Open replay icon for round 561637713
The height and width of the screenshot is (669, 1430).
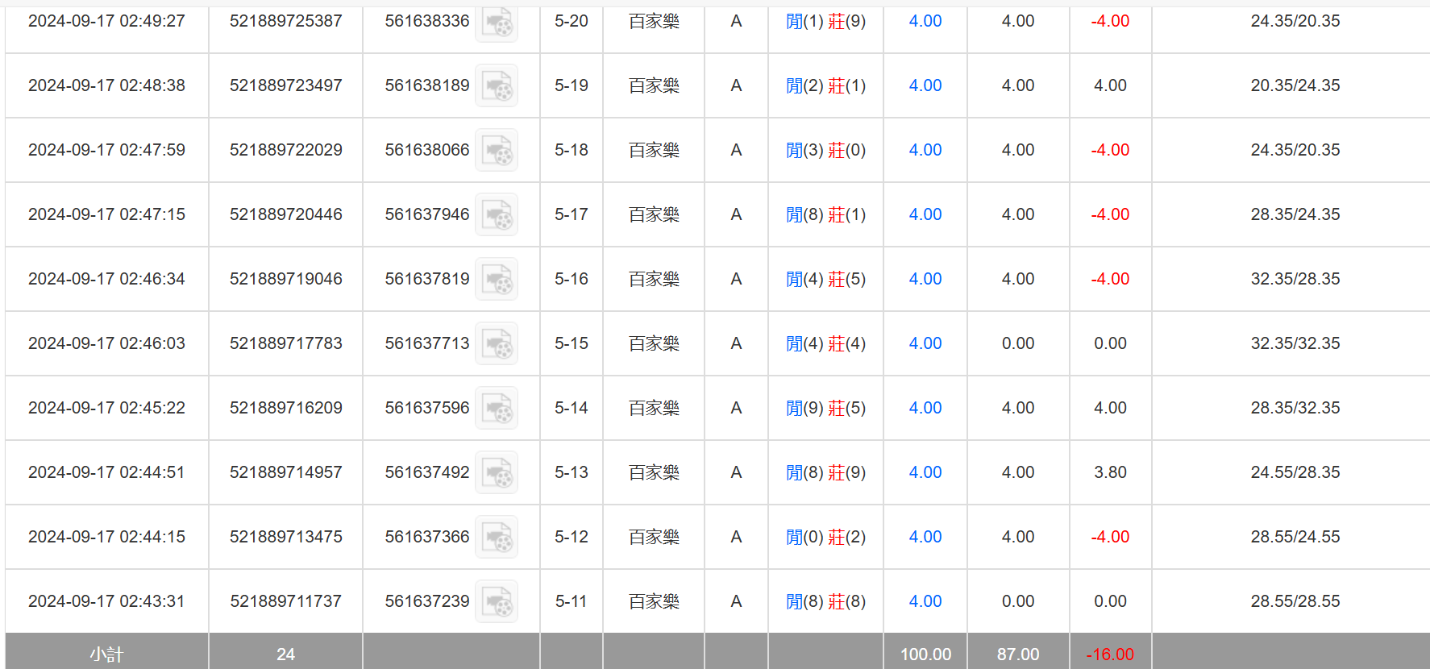tap(497, 344)
